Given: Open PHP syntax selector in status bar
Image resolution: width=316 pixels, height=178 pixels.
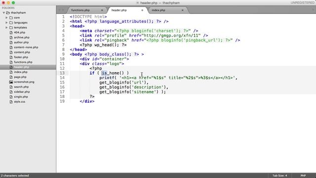Looking at the screenshot, I should point(303,176).
